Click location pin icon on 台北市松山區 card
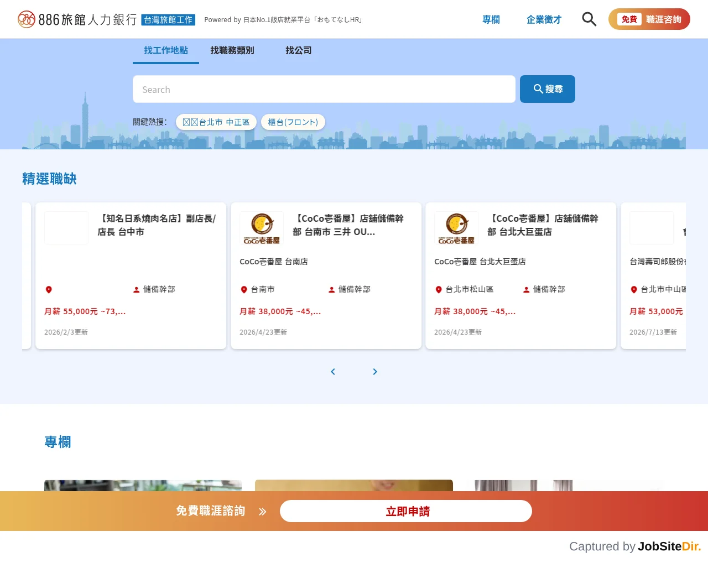The width and height of the screenshot is (708, 563). point(439,290)
